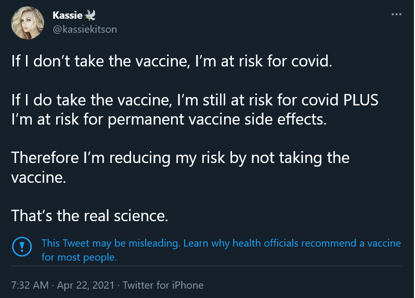Click the exclamation warning icon
415x298 pixels.
[21, 245]
